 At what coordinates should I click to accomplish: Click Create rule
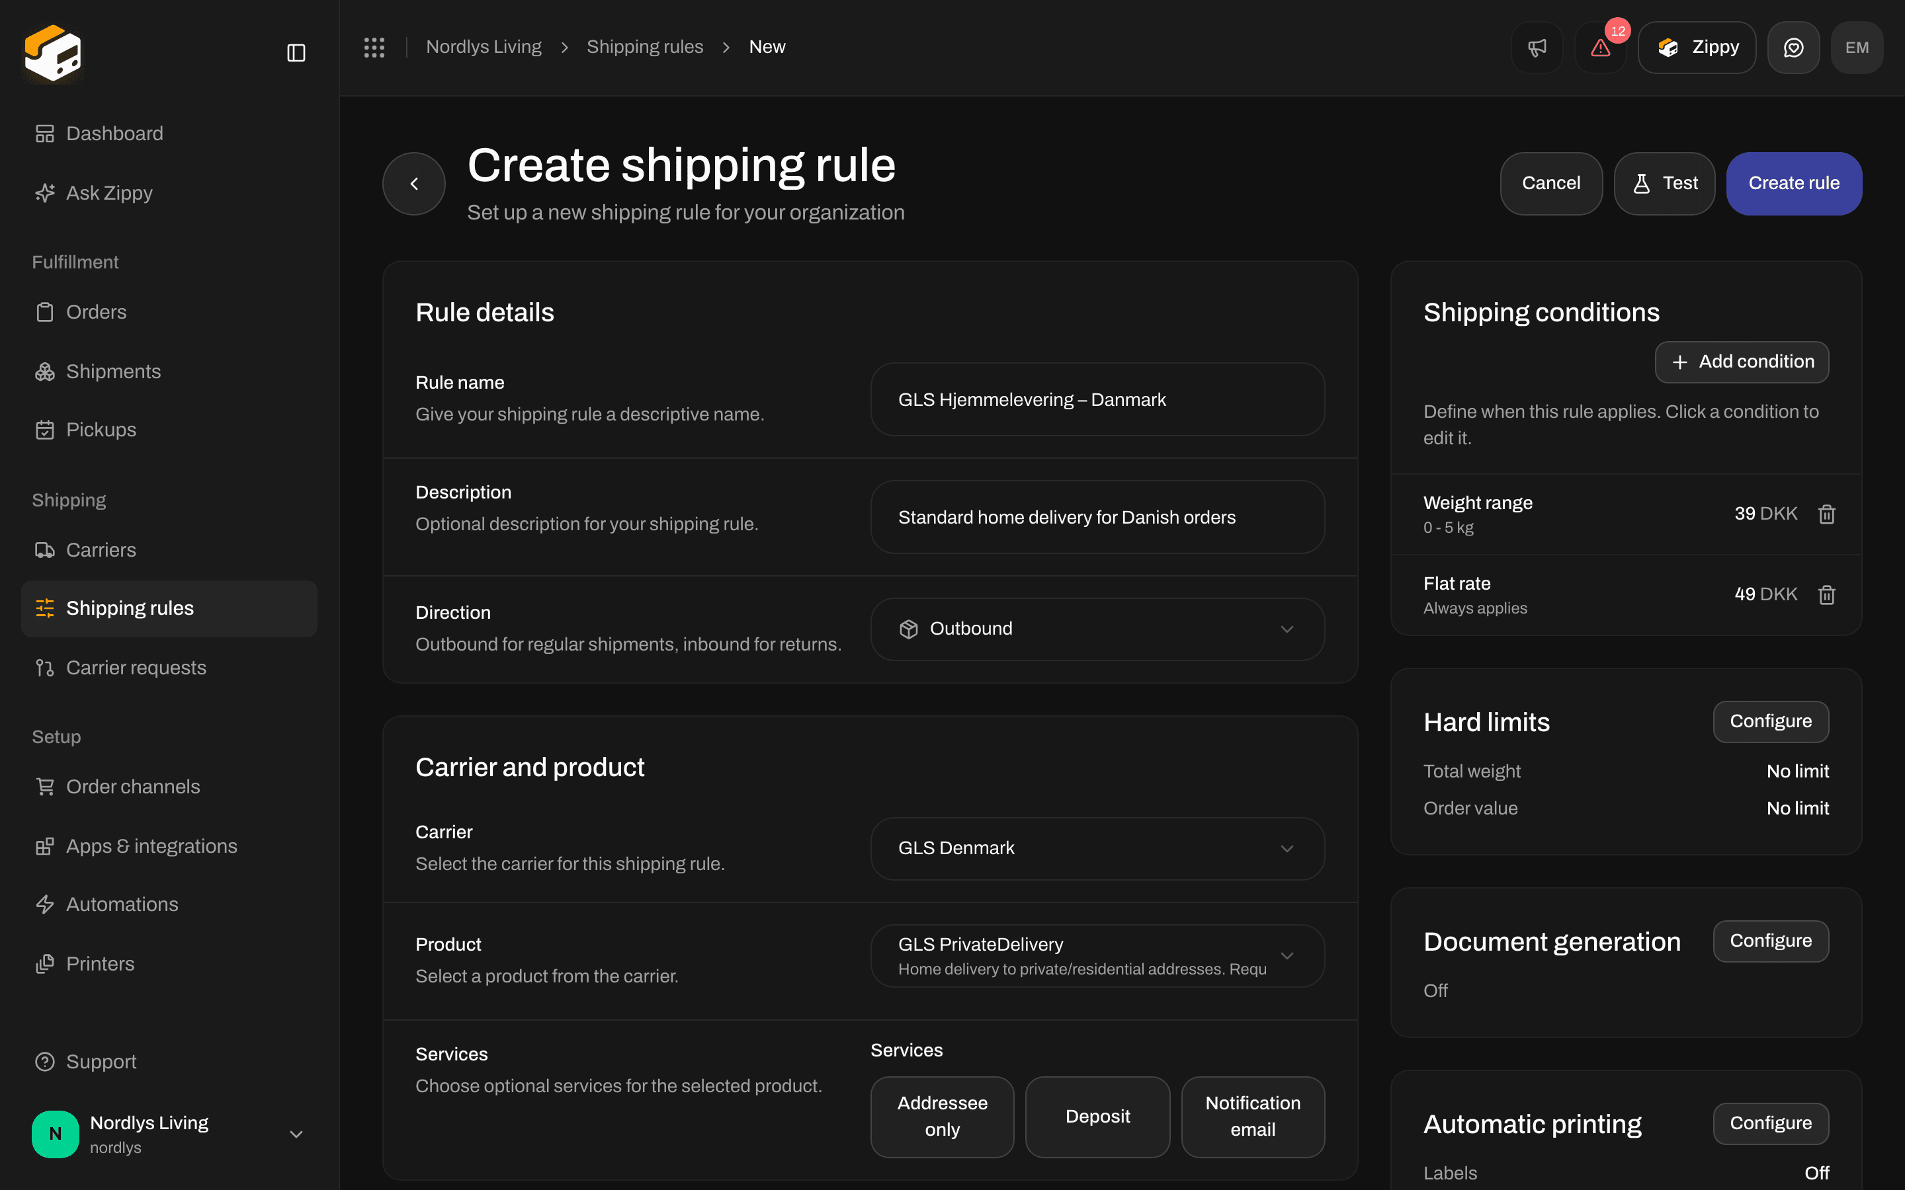pyautogui.click(x=1794, y=183)
